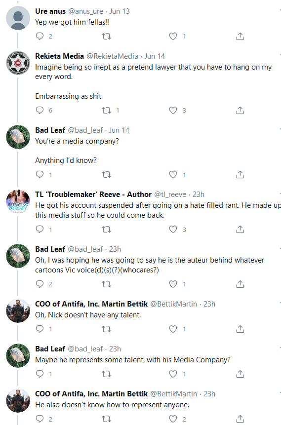Viewport: 281px width, 425px height.
Task: Reply to Ure anus's tweet
Action: [x=40, y=36]
